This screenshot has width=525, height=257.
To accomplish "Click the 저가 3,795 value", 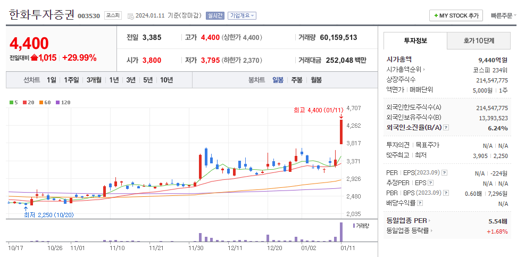I will pos(210,60).
